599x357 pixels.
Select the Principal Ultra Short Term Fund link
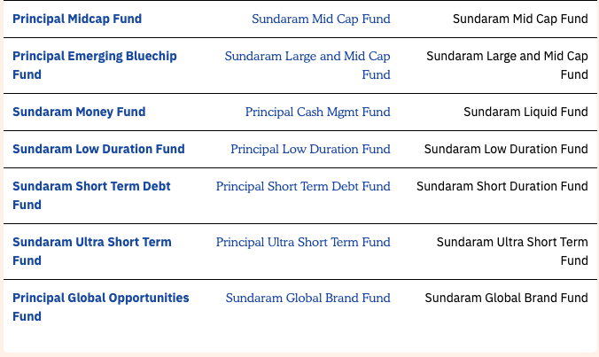click(x=303, y=242)
